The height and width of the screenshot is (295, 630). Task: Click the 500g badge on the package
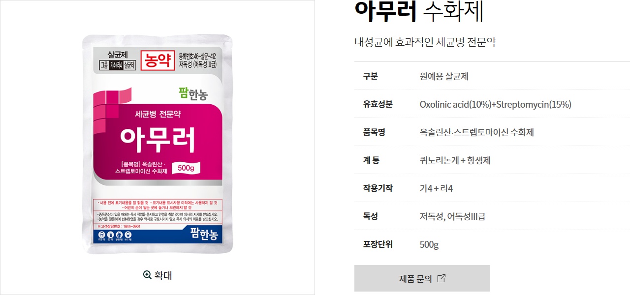186,168
